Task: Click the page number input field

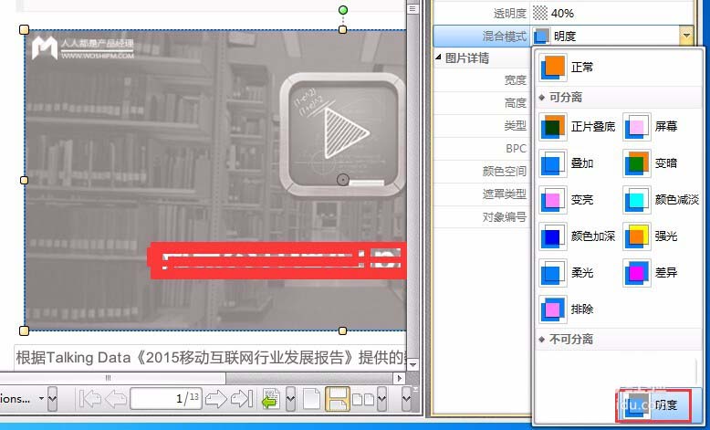Action: pyautogui.click(x=164, y=399)
